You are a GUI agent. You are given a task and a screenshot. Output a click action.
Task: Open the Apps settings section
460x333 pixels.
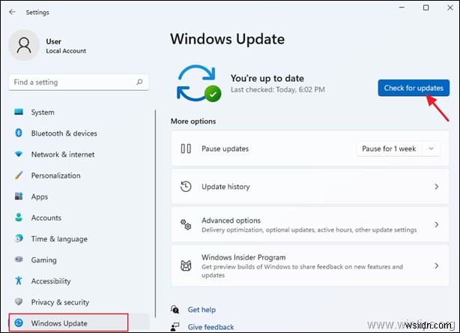pyautogui.click(x=40, y=196)
